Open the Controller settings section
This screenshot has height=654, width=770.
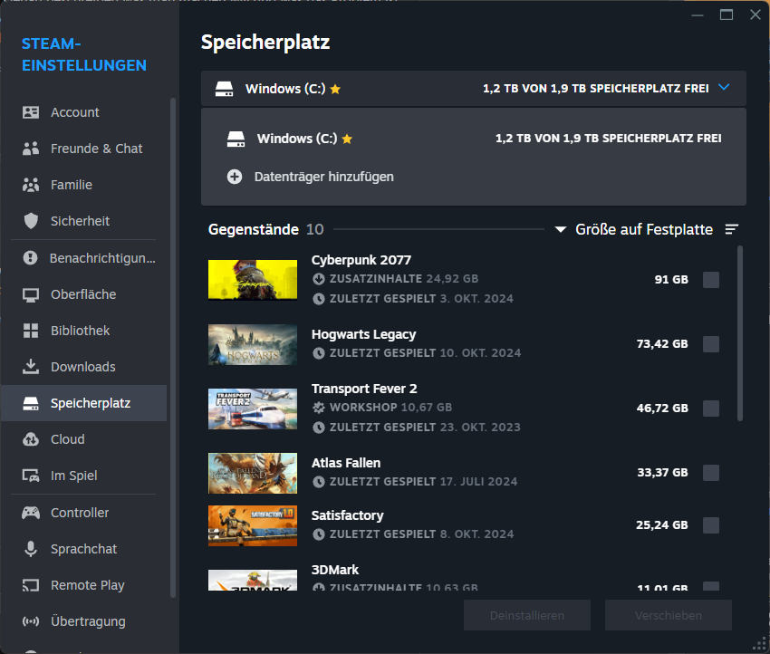(83, 513)
